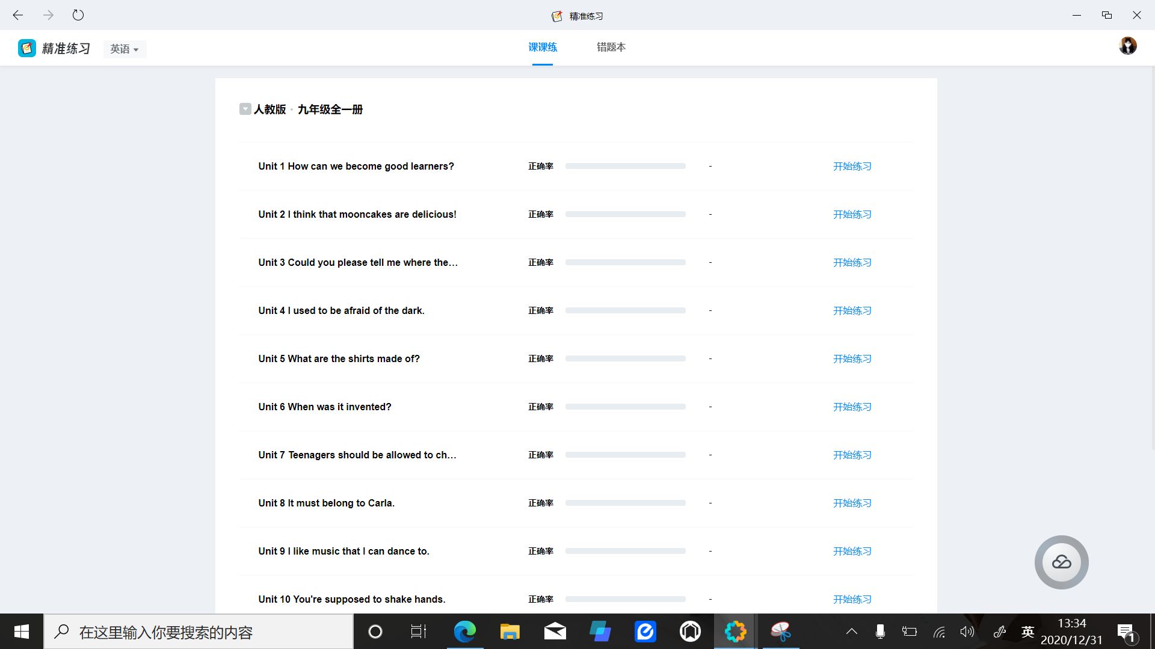Start practice for Unit 8 Carla

852,503
